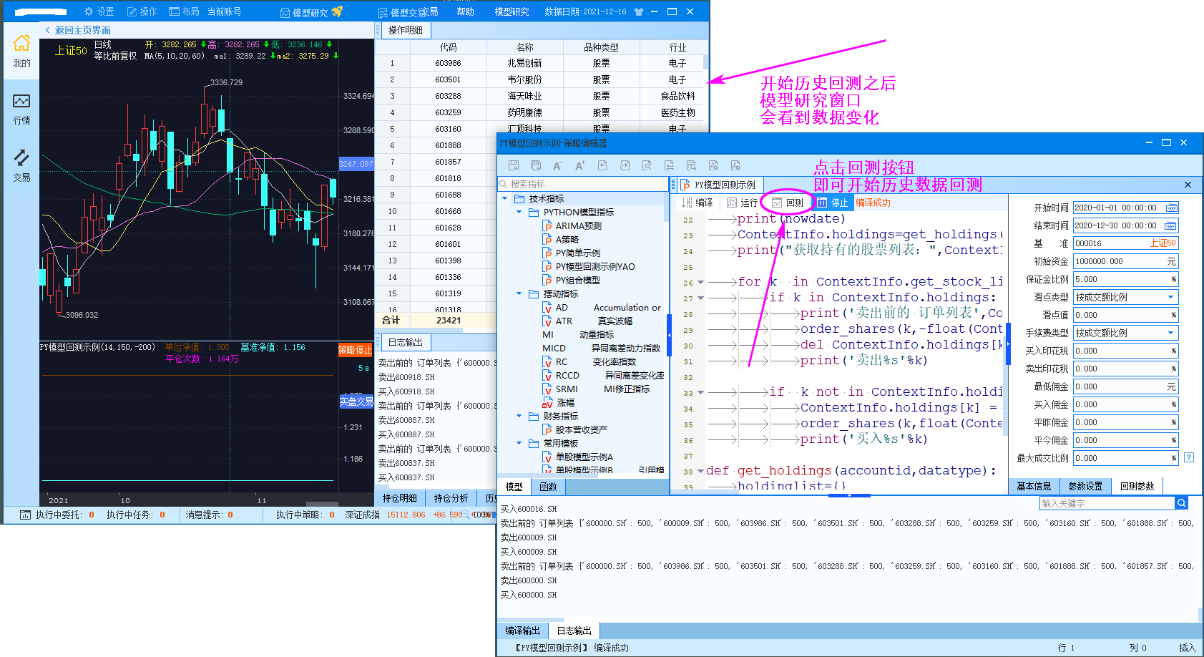Image resolution: width=1204 pixels, height=657 pixels.
Task: Click the 停止 button
Action: [832, 203]
